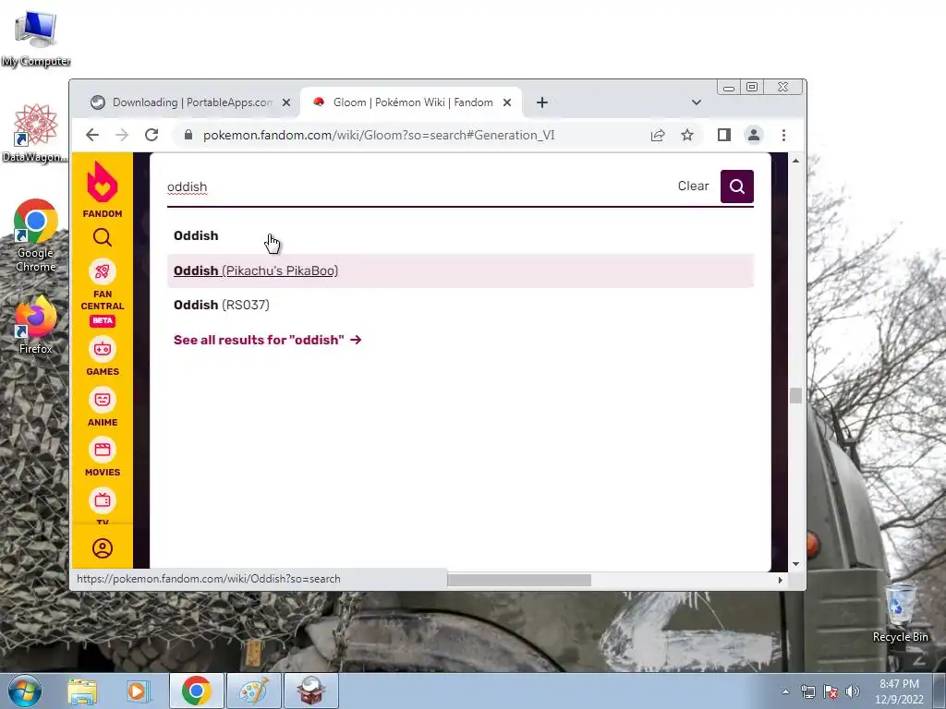Select the My Computer desktop icon

[36, 39]
